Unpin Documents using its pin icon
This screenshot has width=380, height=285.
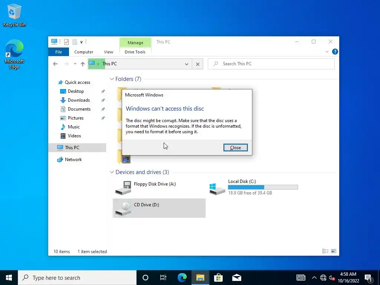click(x=103, y=109)
